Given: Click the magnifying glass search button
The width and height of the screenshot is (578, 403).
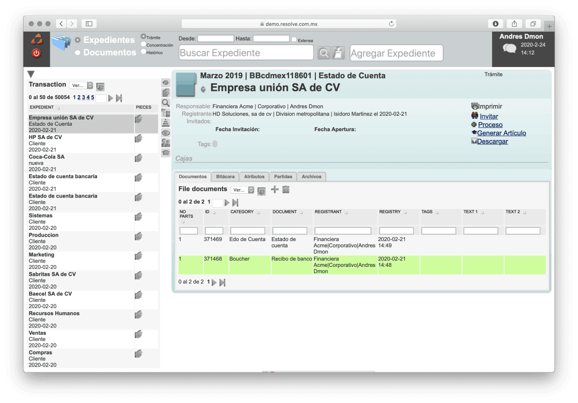Looking at the screenshot, I should [x=324, y=53].
